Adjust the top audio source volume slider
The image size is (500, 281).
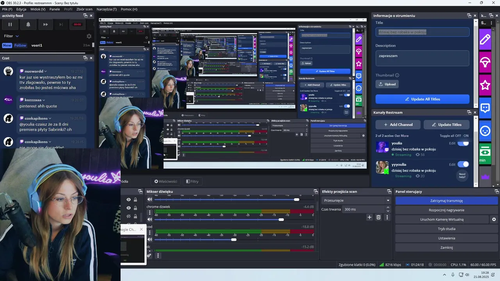296,199
